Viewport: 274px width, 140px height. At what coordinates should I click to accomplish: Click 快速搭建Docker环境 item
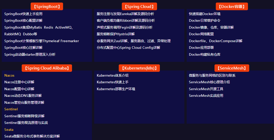click(x=205, y=14)
